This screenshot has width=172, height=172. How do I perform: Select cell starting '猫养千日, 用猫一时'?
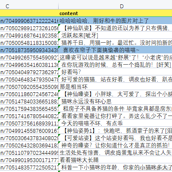coord(115,43)
